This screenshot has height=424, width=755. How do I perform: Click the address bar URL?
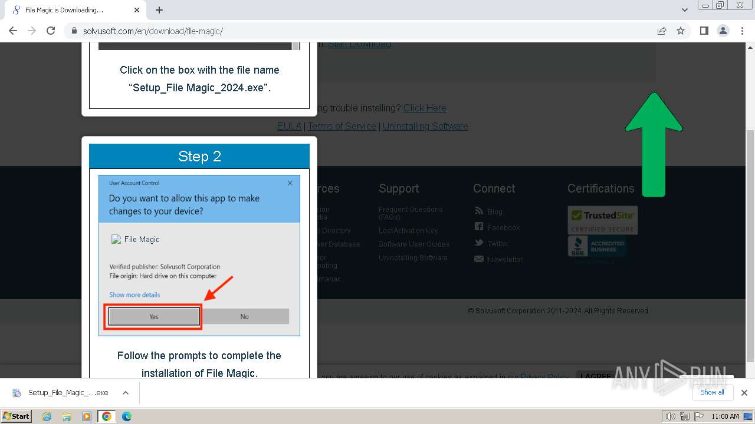click(x=153, y=31)
